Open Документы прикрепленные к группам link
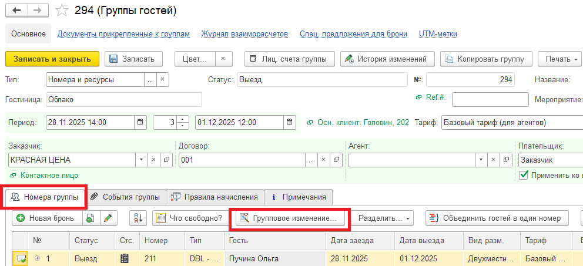The height and width of the screenshot is (266, 583). pos(123,34)
